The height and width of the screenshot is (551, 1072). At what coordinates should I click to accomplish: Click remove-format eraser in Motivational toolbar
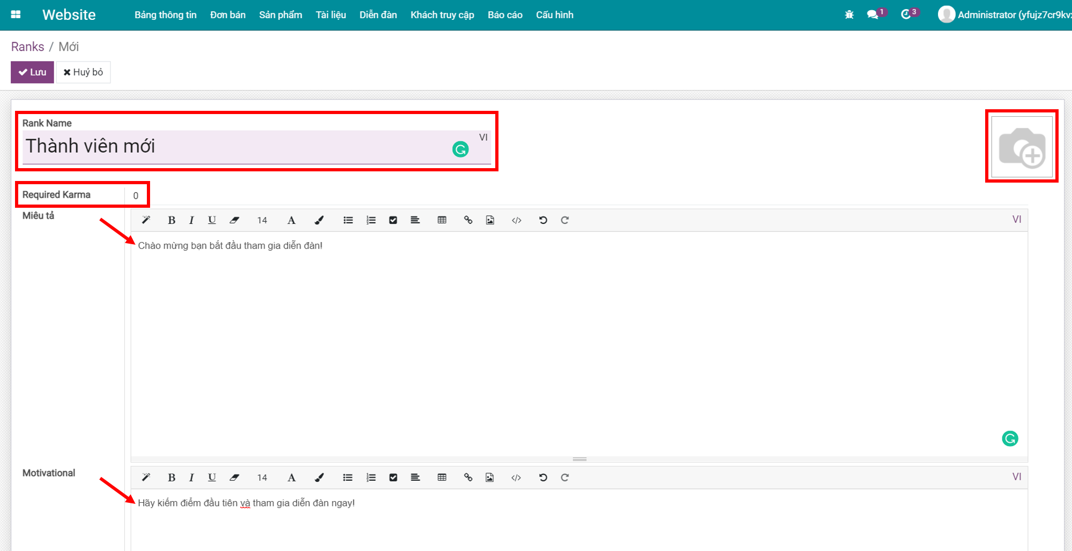[234, 478]
